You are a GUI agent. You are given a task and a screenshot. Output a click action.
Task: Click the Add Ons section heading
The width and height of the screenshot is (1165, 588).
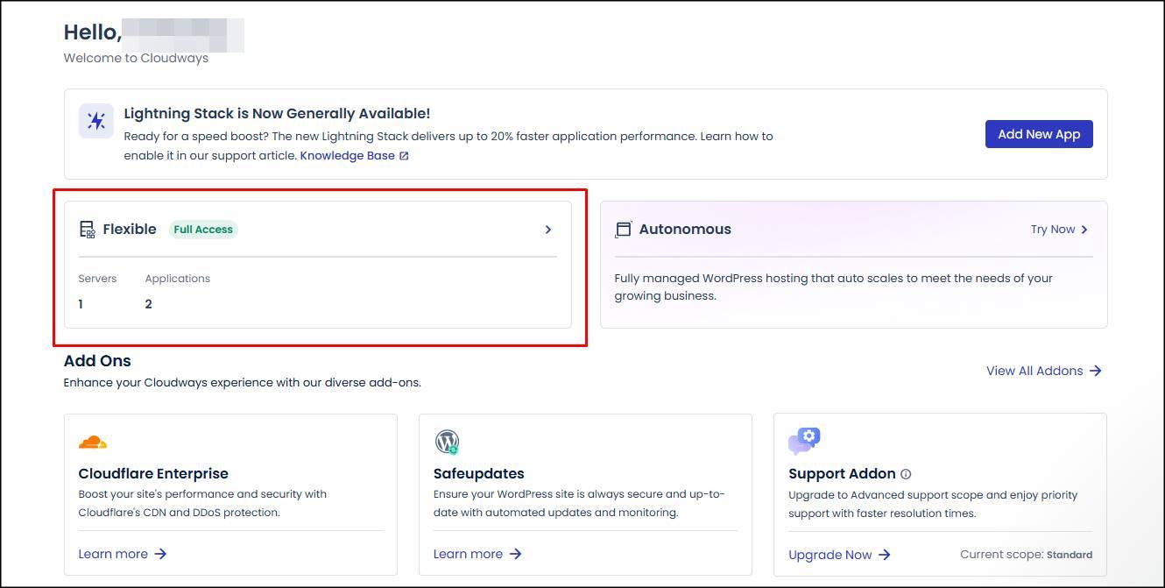pos(97,360)
